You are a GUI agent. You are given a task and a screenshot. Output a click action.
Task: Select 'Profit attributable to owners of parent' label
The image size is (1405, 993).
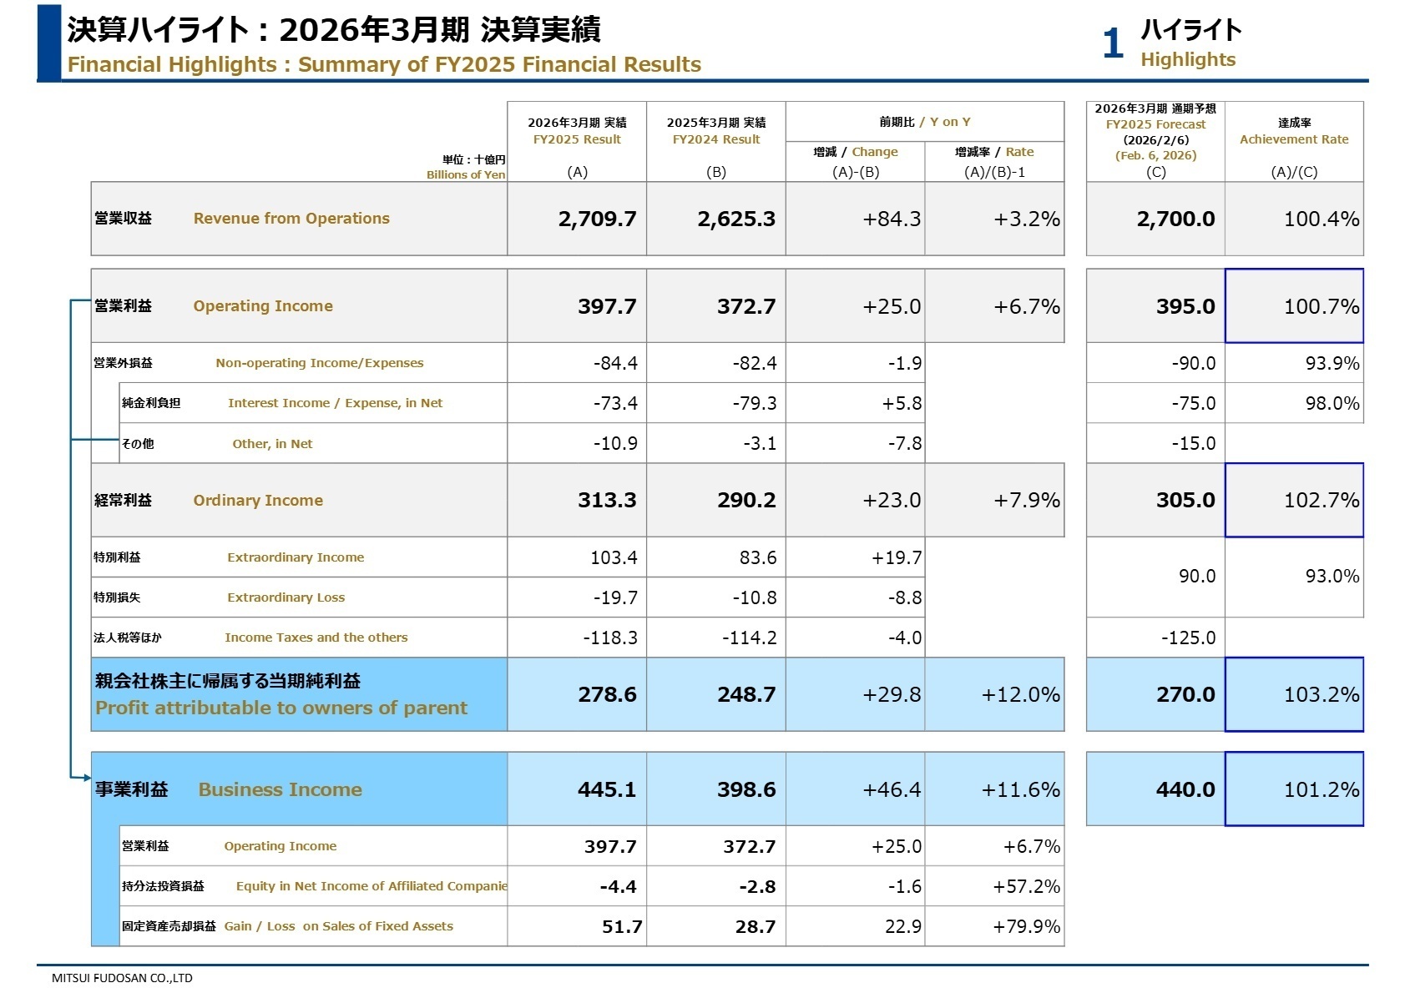pos(281,708)
